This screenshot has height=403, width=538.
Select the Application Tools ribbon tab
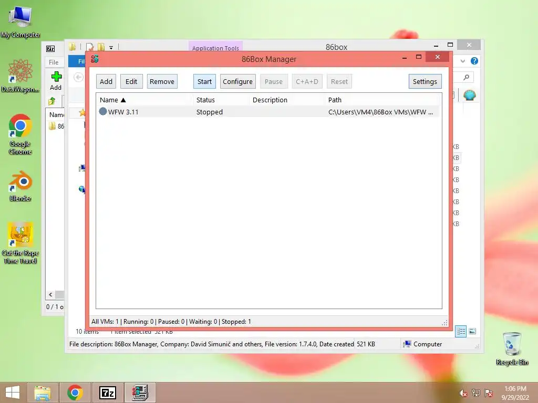point(215,48)
